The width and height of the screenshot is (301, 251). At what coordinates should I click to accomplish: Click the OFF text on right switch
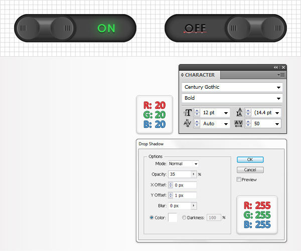coord(195,29)
